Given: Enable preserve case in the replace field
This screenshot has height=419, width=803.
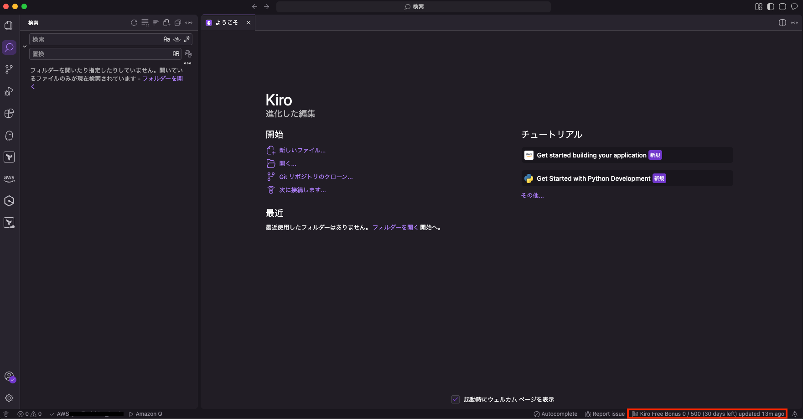Looking at the screenshot, I should (x=176, y=54).
